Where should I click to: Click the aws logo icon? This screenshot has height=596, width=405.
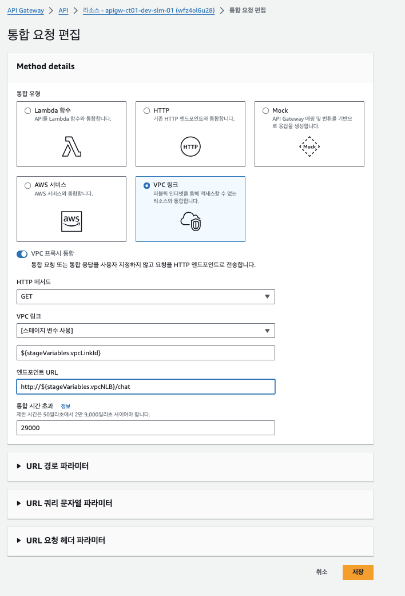(x=72, y=221)
